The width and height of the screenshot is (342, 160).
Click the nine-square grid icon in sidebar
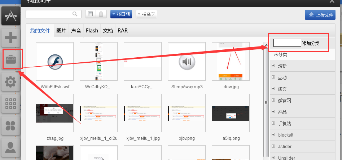(11, 105)
